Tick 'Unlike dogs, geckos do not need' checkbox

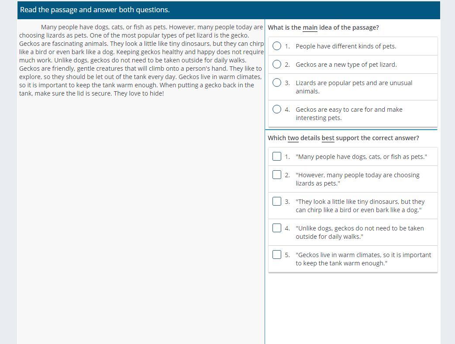(x=277, y=228)
